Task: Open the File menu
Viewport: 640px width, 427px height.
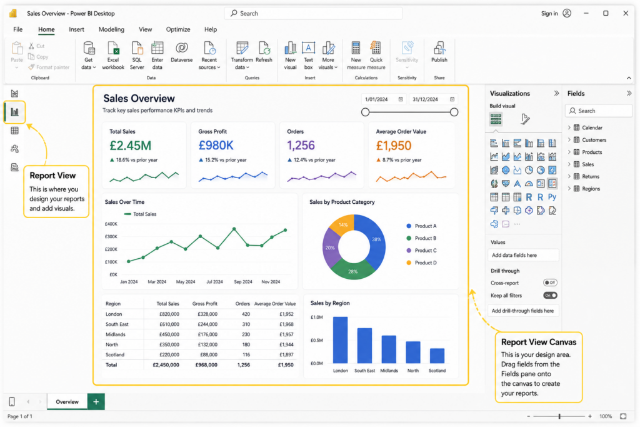Action: click(x=18, y=29)
